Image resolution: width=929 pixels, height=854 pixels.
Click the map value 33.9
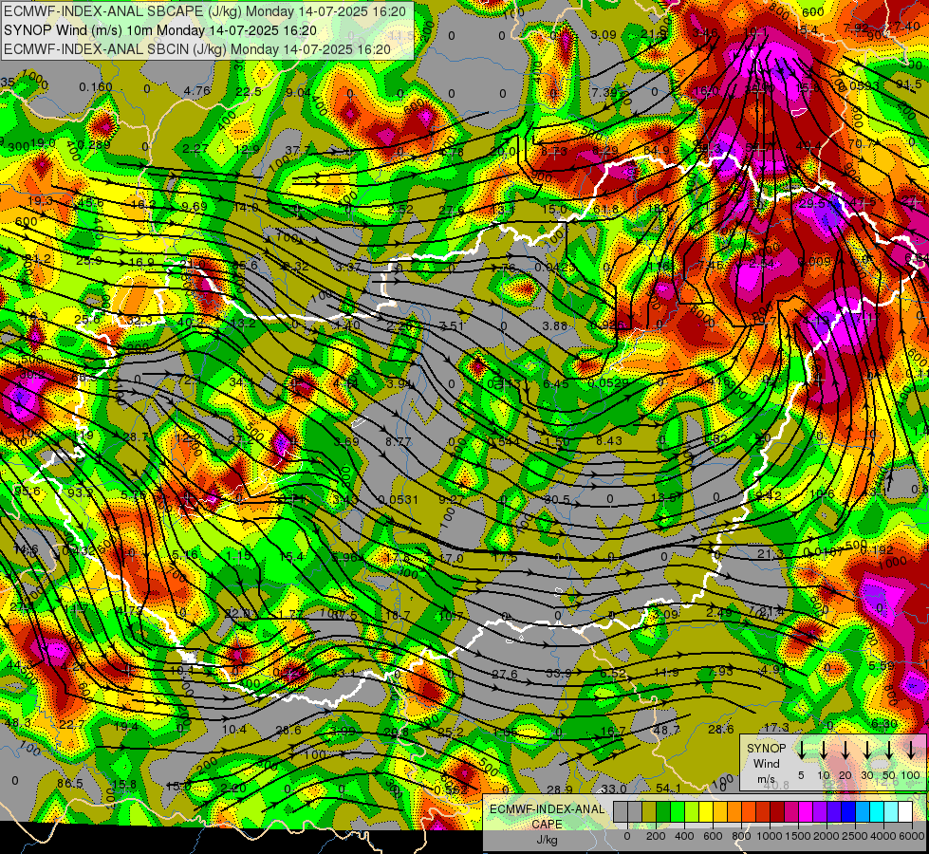coord(558,674)
